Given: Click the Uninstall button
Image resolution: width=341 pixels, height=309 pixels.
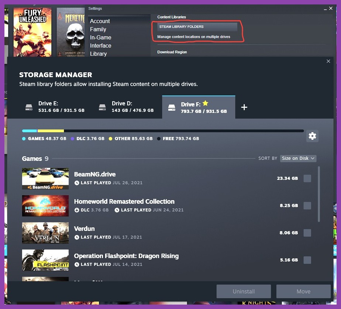Looking at the screenshot, I should point(244,291).
